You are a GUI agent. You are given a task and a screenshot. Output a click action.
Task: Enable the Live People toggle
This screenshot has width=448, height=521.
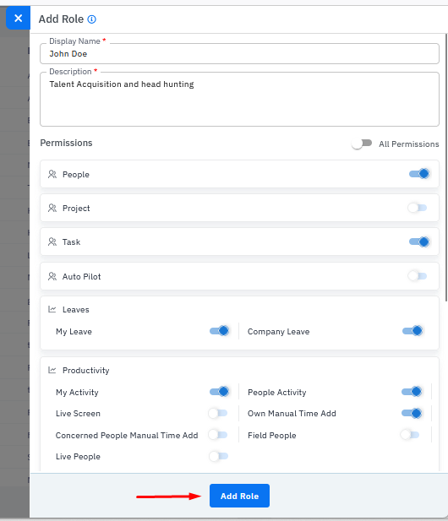point(219,456)
